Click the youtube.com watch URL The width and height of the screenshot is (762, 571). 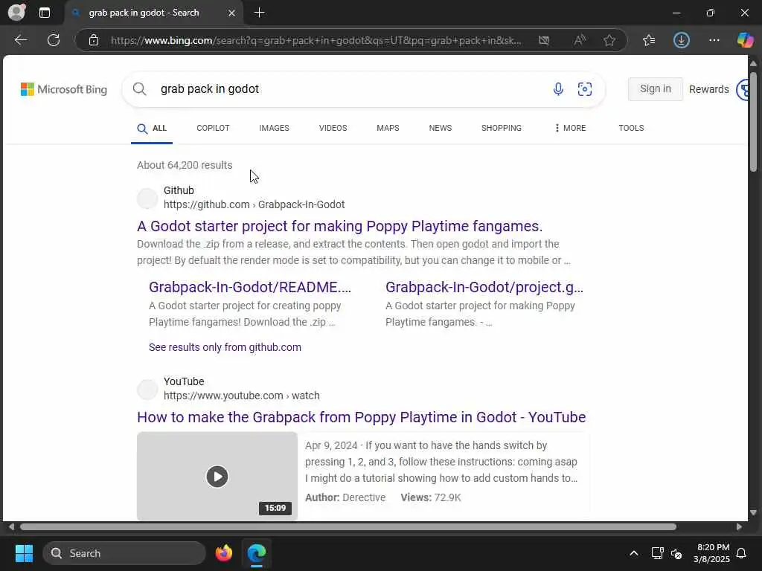pyautogui.click(x=242, y=396)
